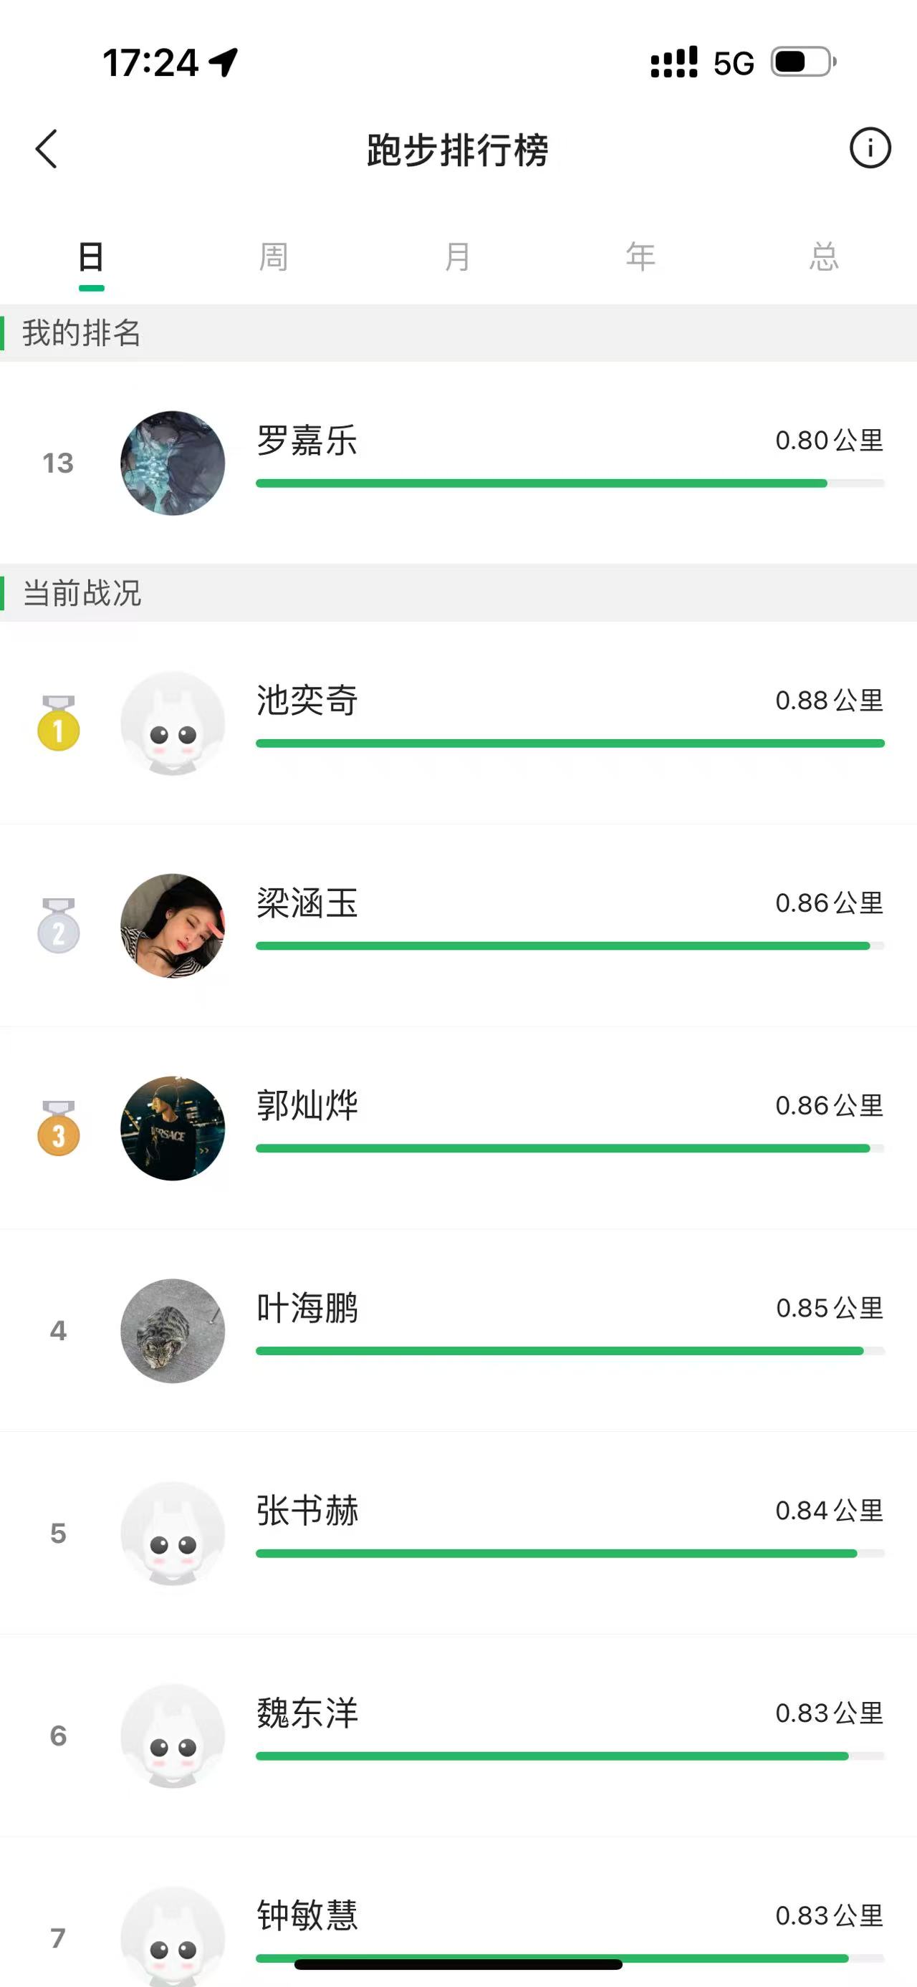
Task: Switch to the 周 (week) tab
Action: [274, 257]
